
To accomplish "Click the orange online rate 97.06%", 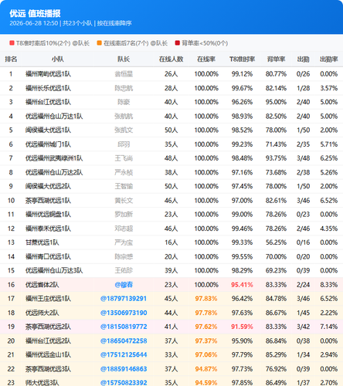I will click(206, 354).
